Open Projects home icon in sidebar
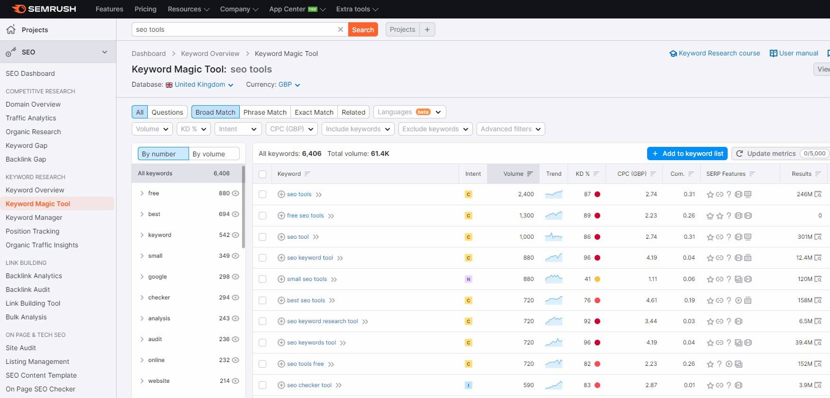830x398 pixels. (x=11, y=29)
